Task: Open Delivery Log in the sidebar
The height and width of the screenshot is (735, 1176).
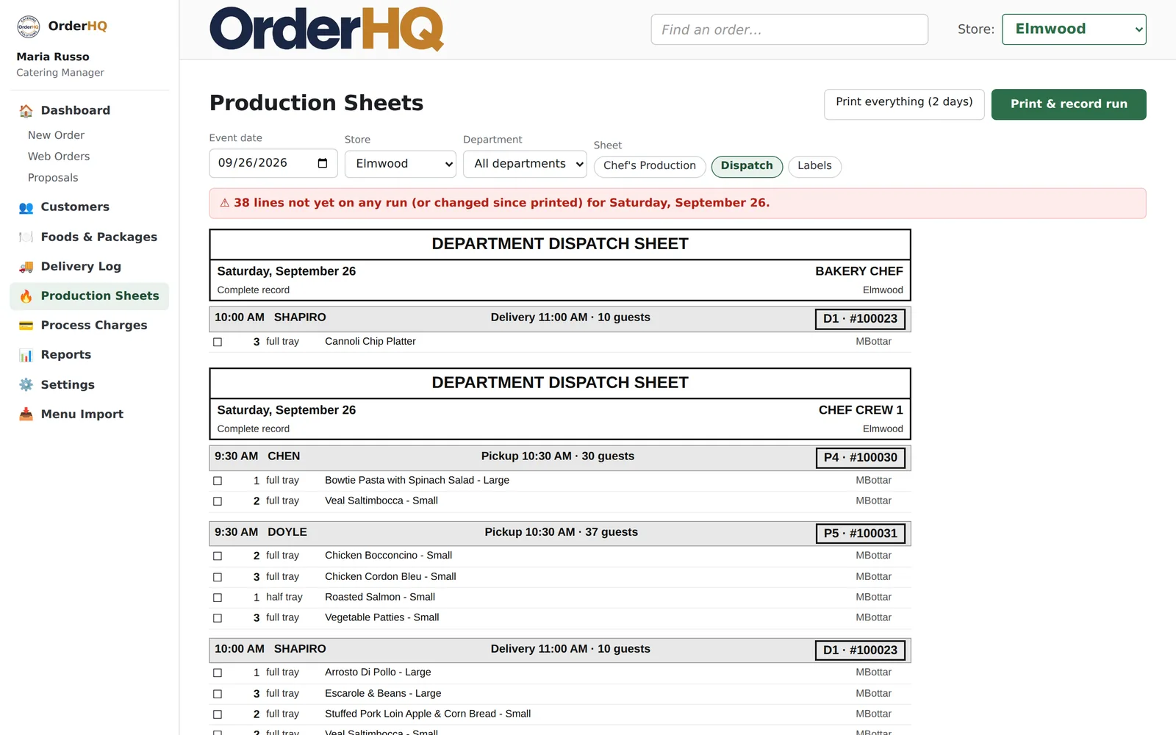Action: (x=90, y=267)
